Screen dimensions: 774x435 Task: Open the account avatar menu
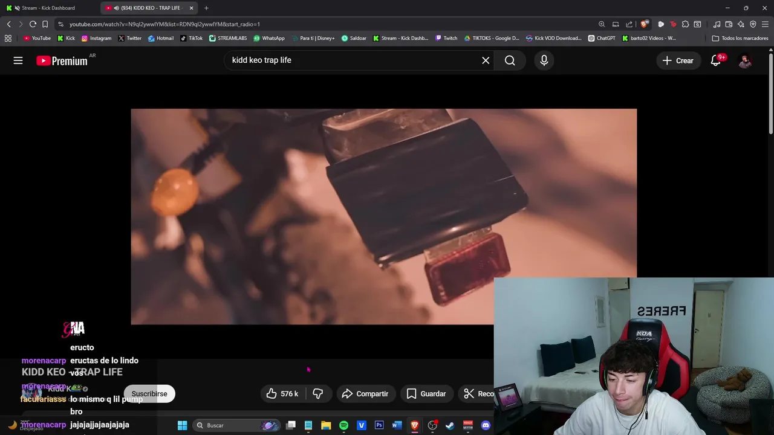[x=745, y=60]
